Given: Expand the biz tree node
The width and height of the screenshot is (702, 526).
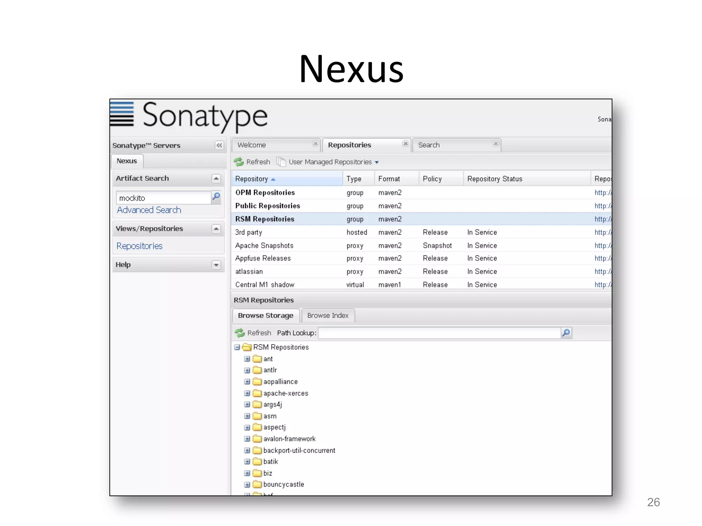Looking at the screenshot, I should [x=247, y=473].
